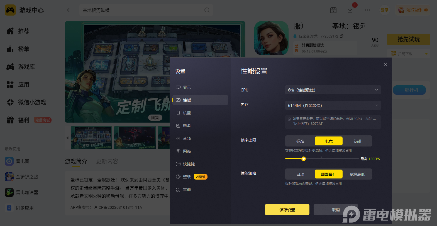Choose 画面最佳 performance strategy
The width and height of the screenshot is (437, 226).
[x=329, y=174]
